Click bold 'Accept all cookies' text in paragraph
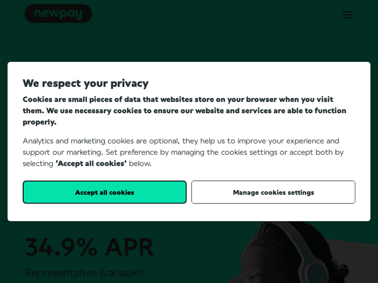The height and width of the screenshot is (283, 378). coord(91,163)
